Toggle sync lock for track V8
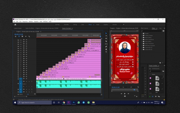Image resolution: width=180 pixels, height=113 pixels. 24,65
